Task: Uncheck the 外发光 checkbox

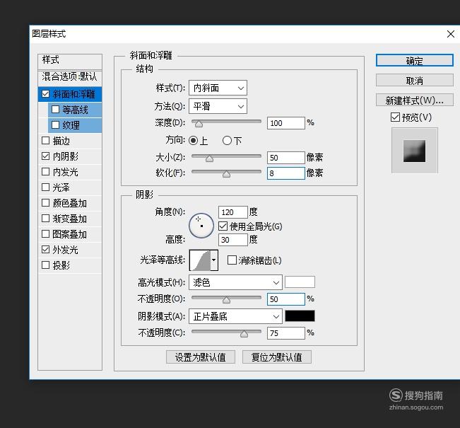Action: (45, 250)
